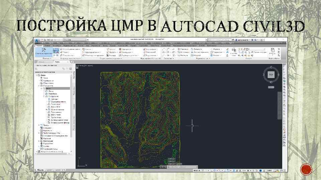The width and height of the screenshot is (321, 180).
Task: Click the Копировать copy tool
Action: point(184,52)
